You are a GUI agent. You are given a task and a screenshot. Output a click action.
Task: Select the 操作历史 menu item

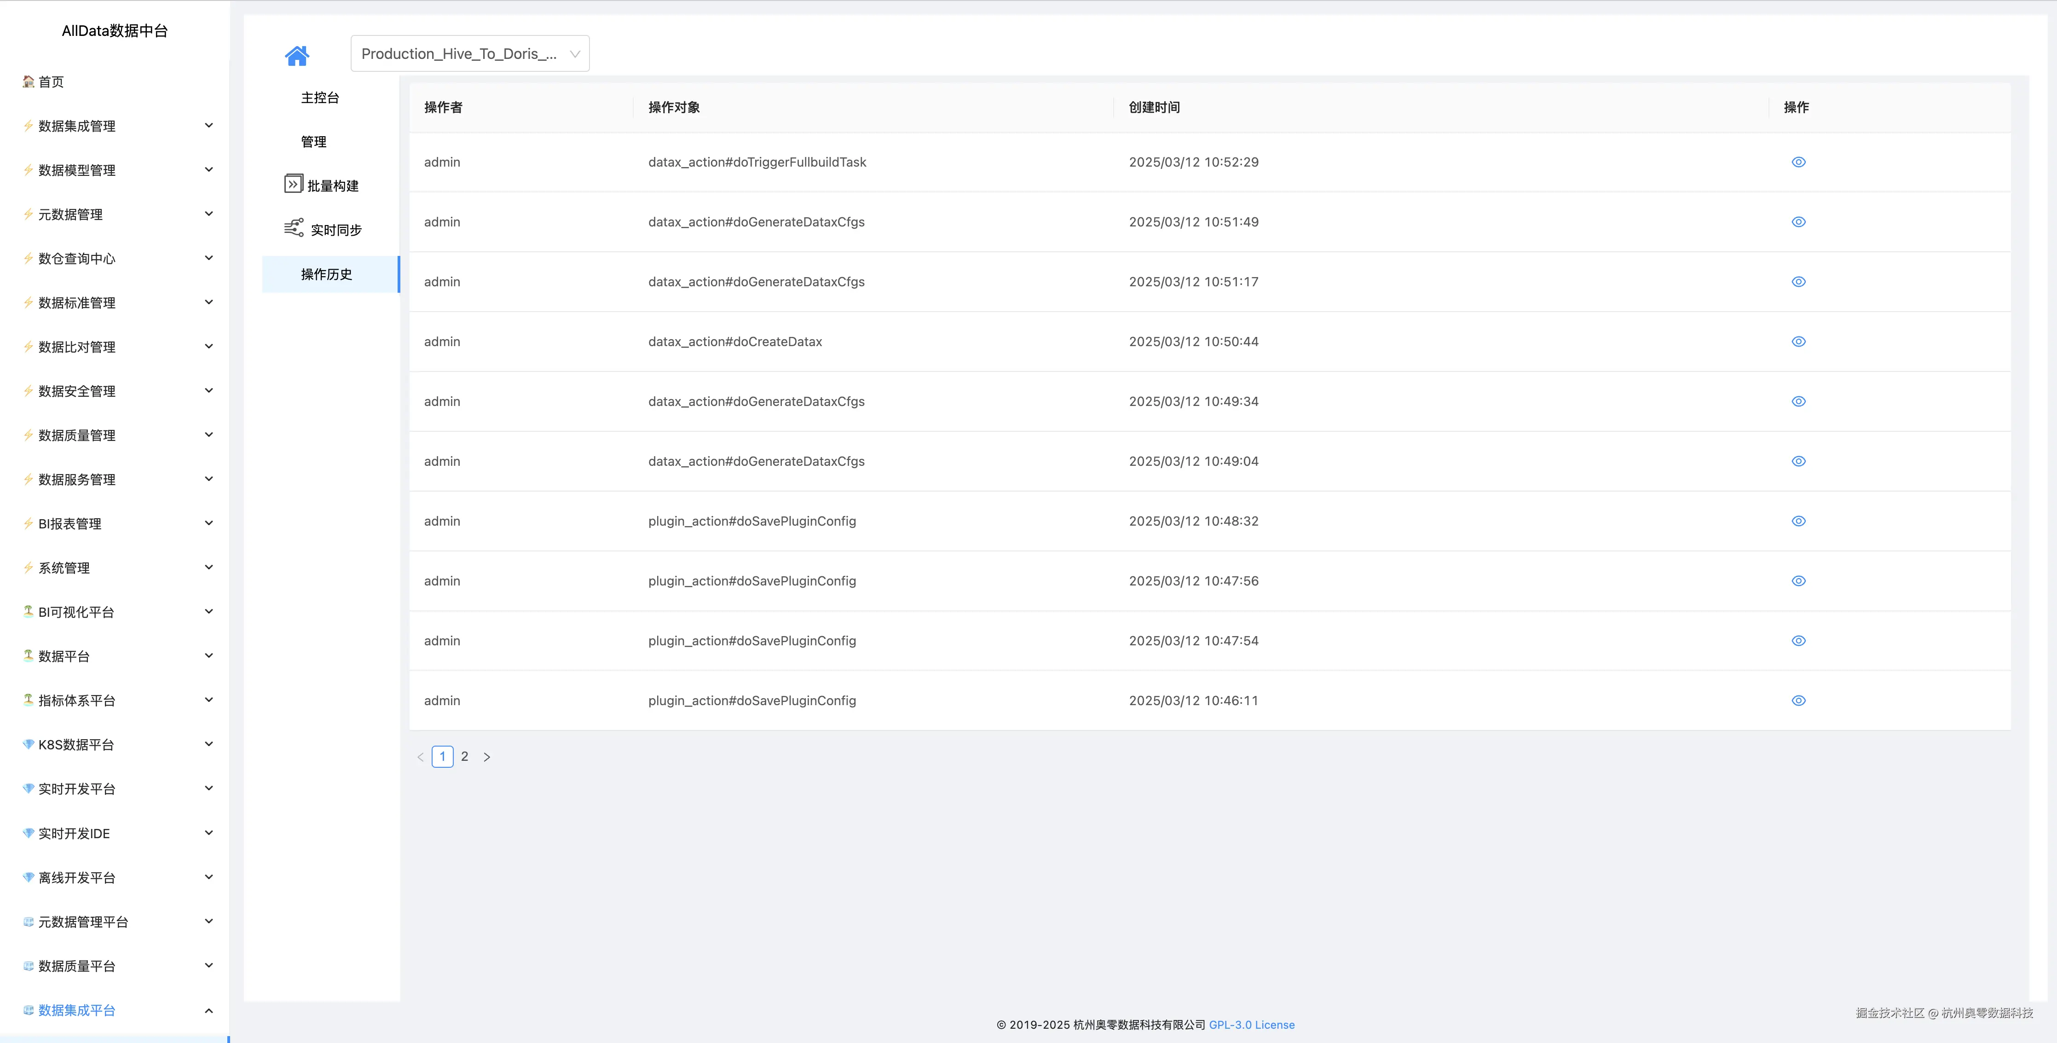click(327, 274)
